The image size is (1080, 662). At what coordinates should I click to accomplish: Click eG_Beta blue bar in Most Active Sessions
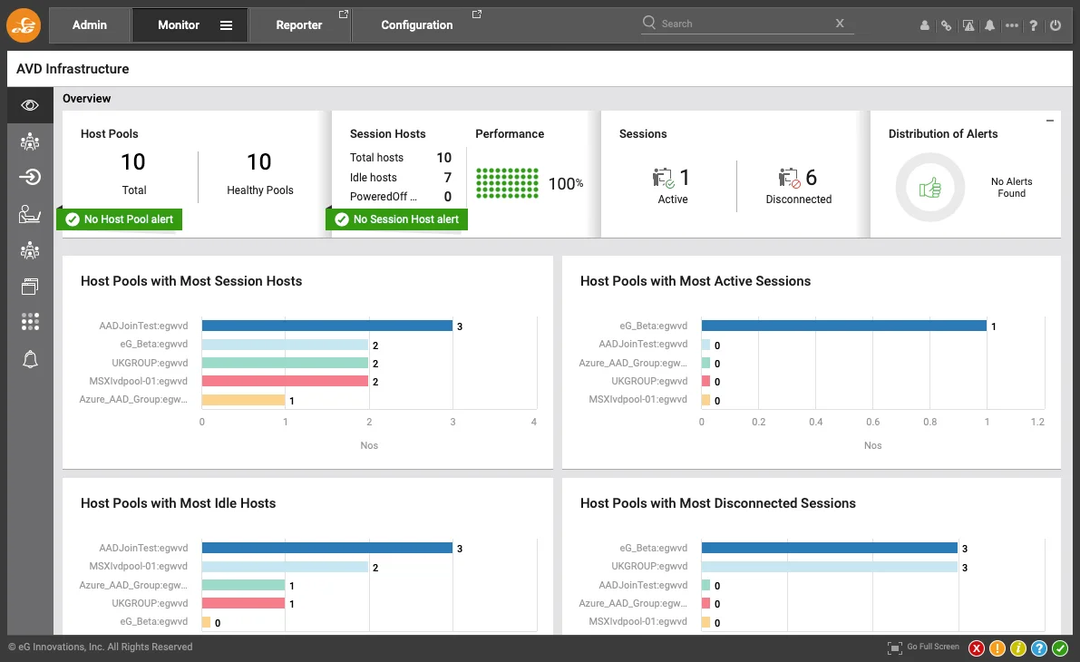[x=843, y=326]
